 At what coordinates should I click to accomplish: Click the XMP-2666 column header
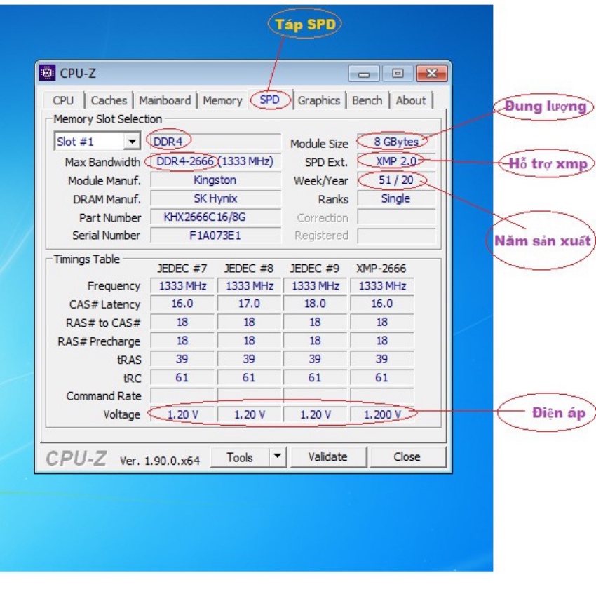pyautogui.click(x=381, y=269)
